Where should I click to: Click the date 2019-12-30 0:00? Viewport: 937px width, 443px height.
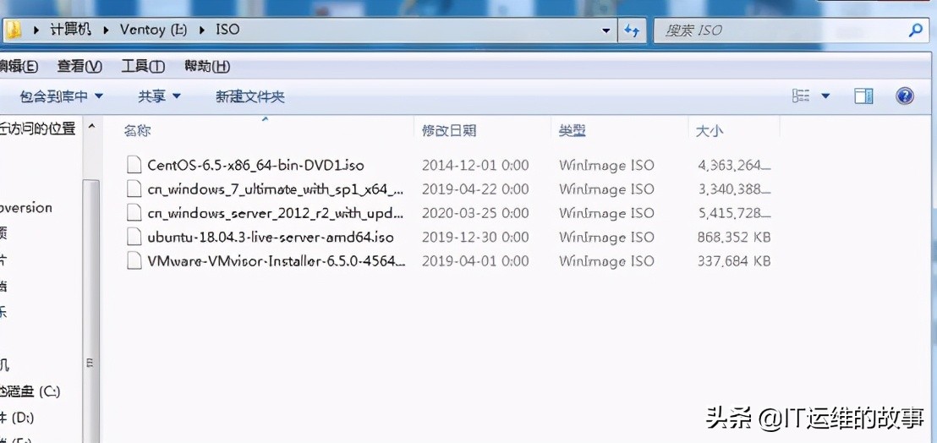(475, 237)
